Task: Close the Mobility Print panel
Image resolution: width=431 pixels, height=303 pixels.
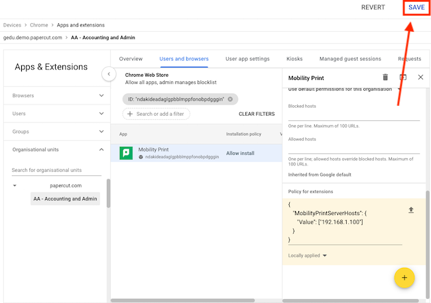Action: [x=420, y=77]
